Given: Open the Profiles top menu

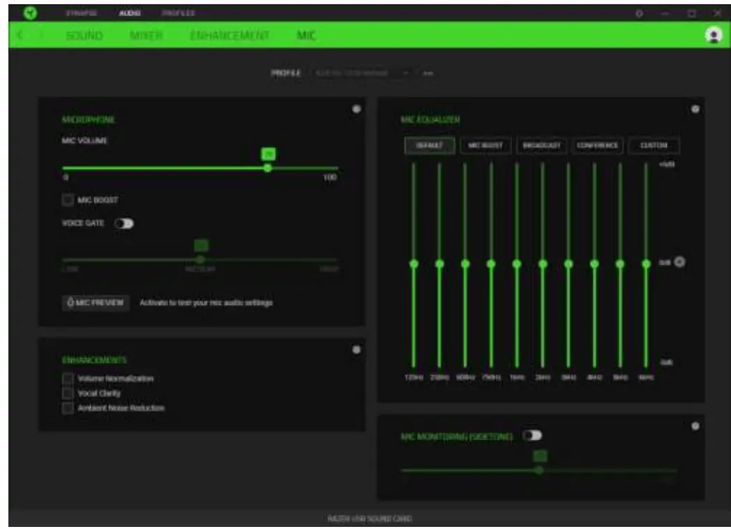Looking at the screenshot, I should (178, 13).
